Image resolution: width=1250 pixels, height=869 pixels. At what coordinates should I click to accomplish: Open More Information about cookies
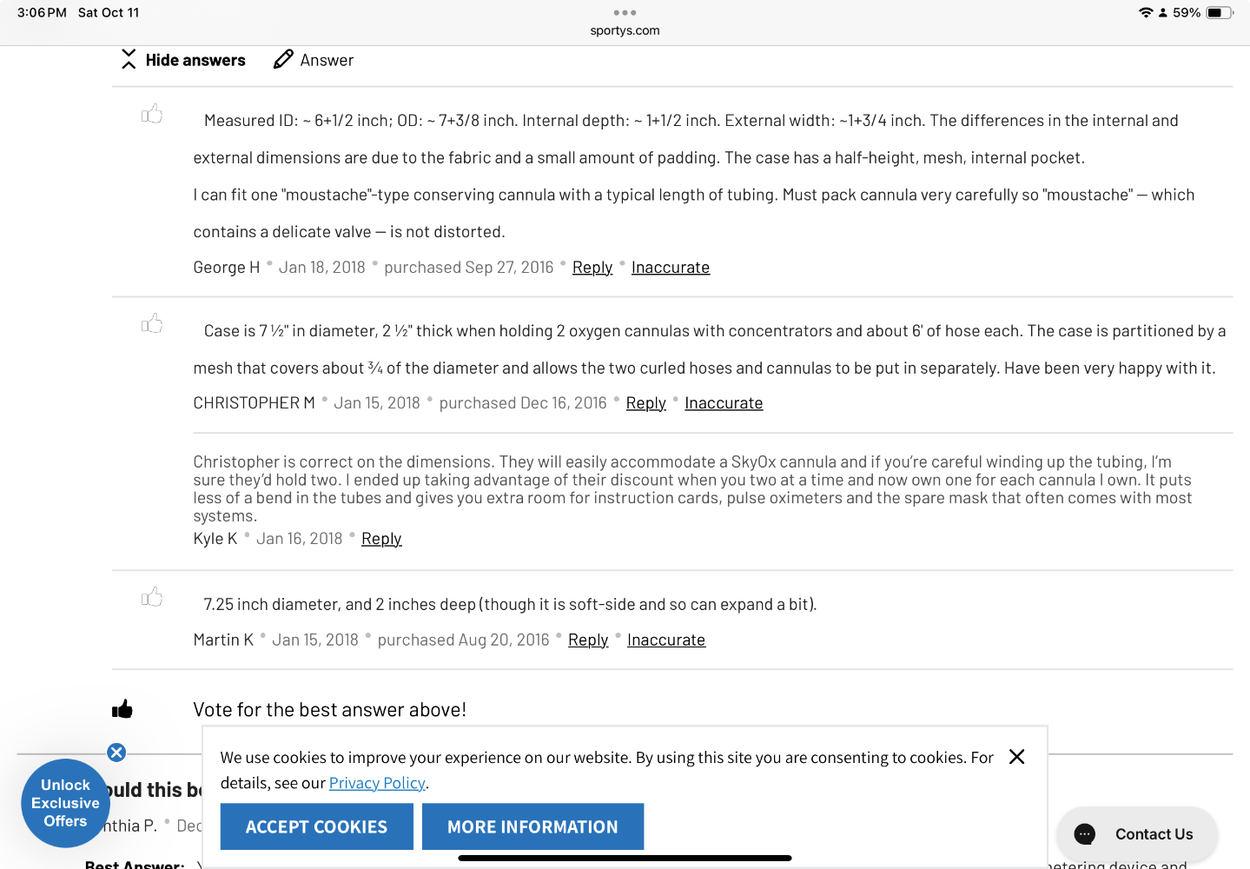tap(532, 826)
